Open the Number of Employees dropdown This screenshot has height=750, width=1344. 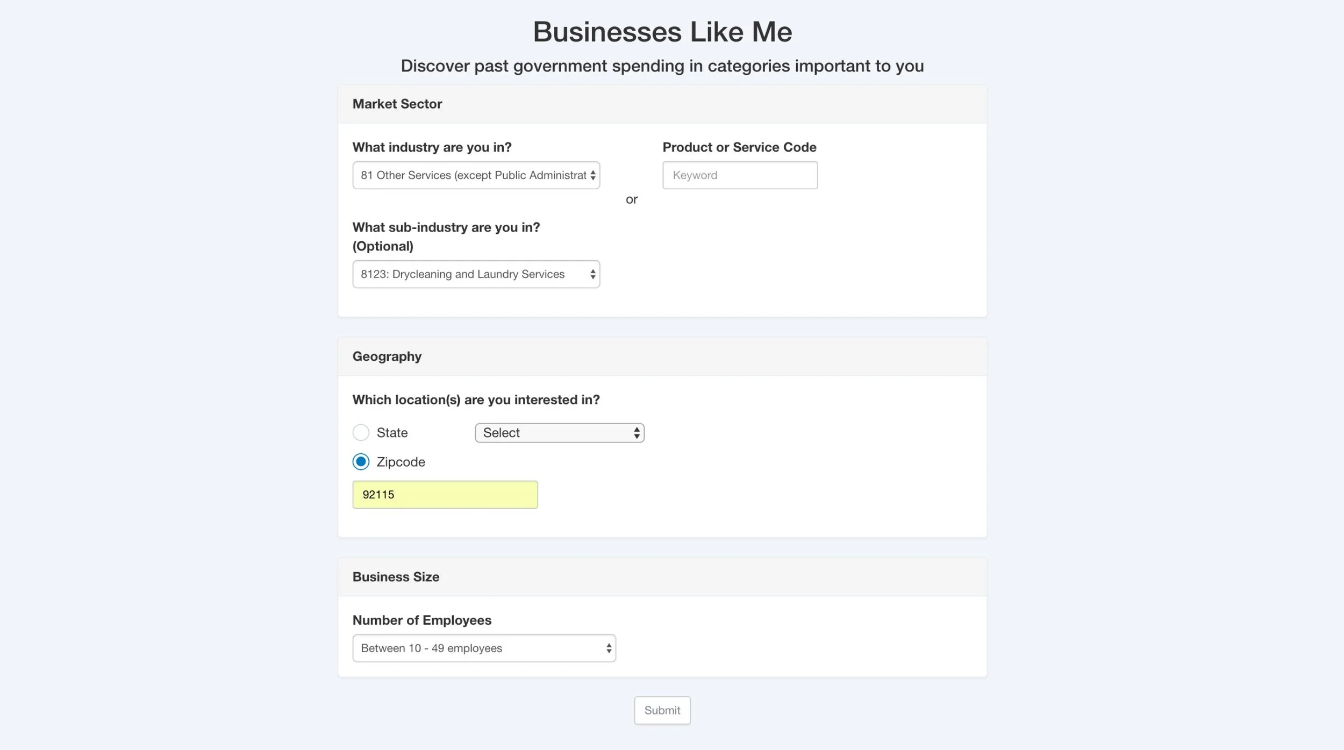pos(484,648)
